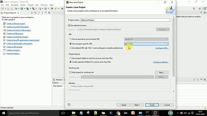Click the Open Task pencil icon
Viewport: 207px width, 116px height.
click(56, 9)
